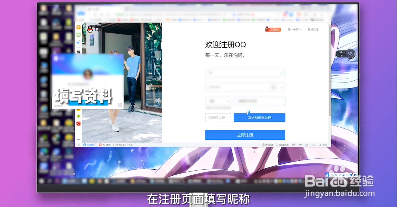The width and height of the screenshot is (397, 207).
Task: Open the 热门推荐 news item
Action: pyautogui.click(x=116, y=145)
